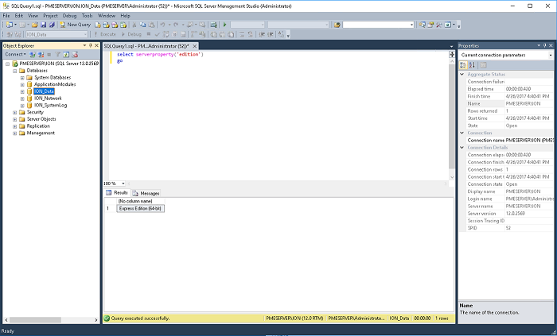557x336 pixels.
Task: Click the Alphabetical sort icon in Properties
Action: tap(472, 65)
